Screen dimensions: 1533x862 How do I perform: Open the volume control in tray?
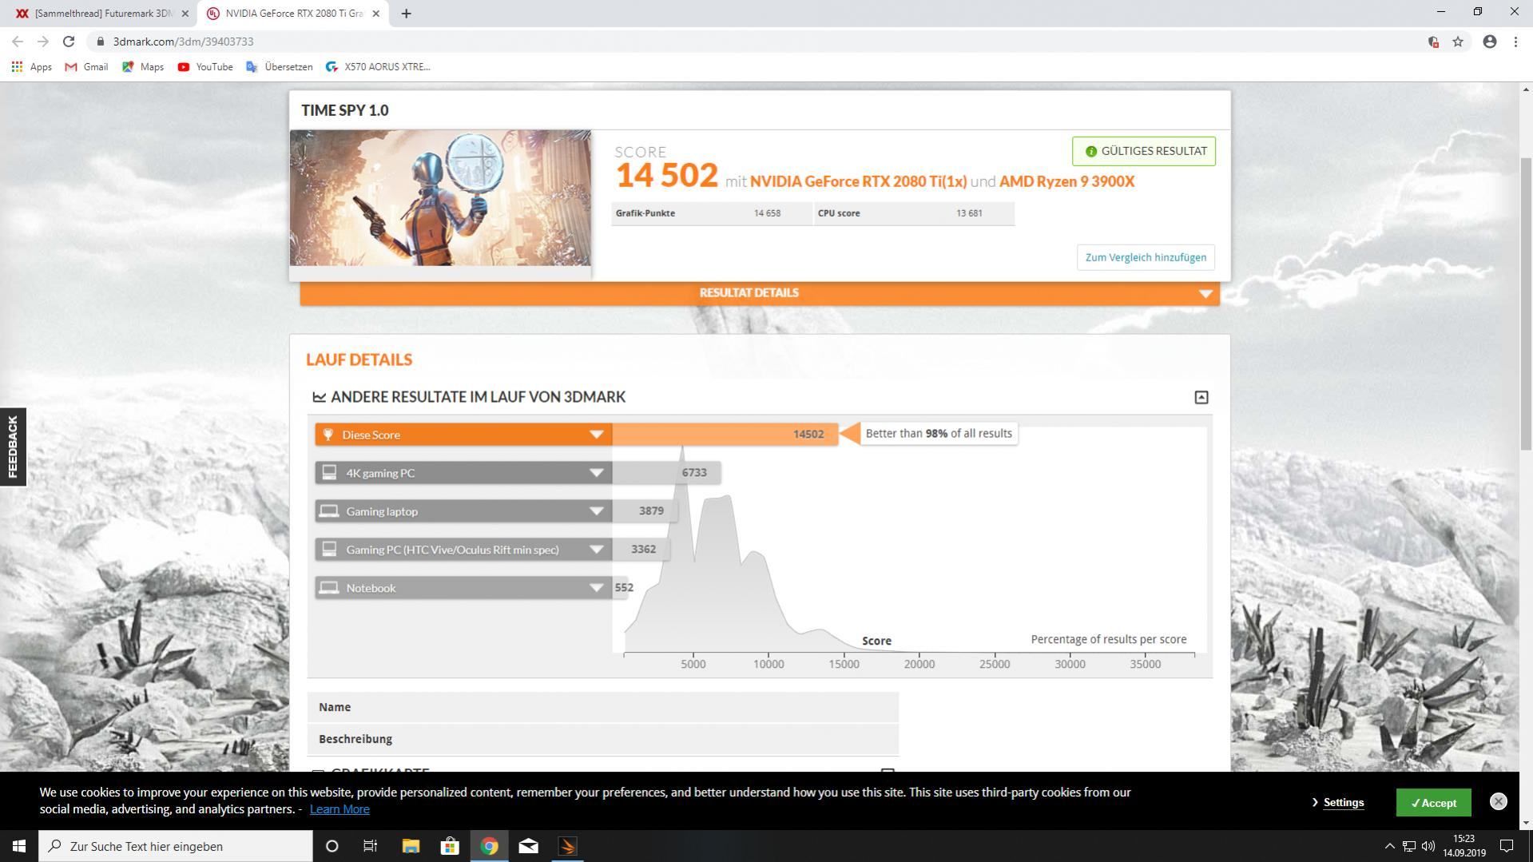click(1428, 846)
